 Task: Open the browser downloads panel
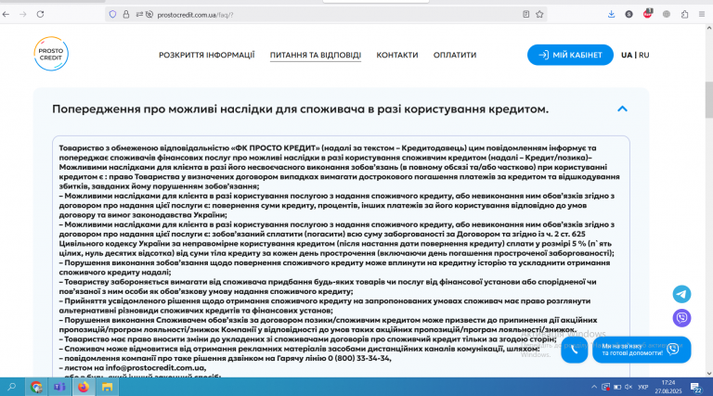click(611, 15)
